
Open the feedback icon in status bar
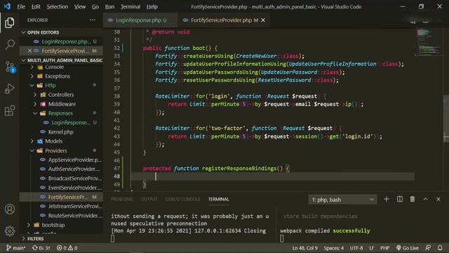[x=428, y=248]
